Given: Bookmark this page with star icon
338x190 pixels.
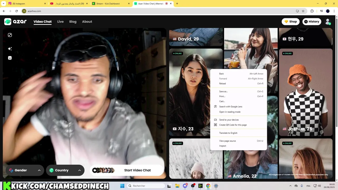Looking at the screenshot, I should coord(303,11).
